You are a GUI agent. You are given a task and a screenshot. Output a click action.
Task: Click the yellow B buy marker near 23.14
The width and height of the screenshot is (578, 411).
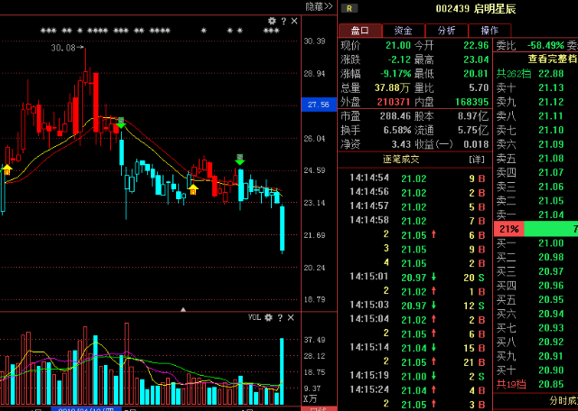(x=193, y=189)
